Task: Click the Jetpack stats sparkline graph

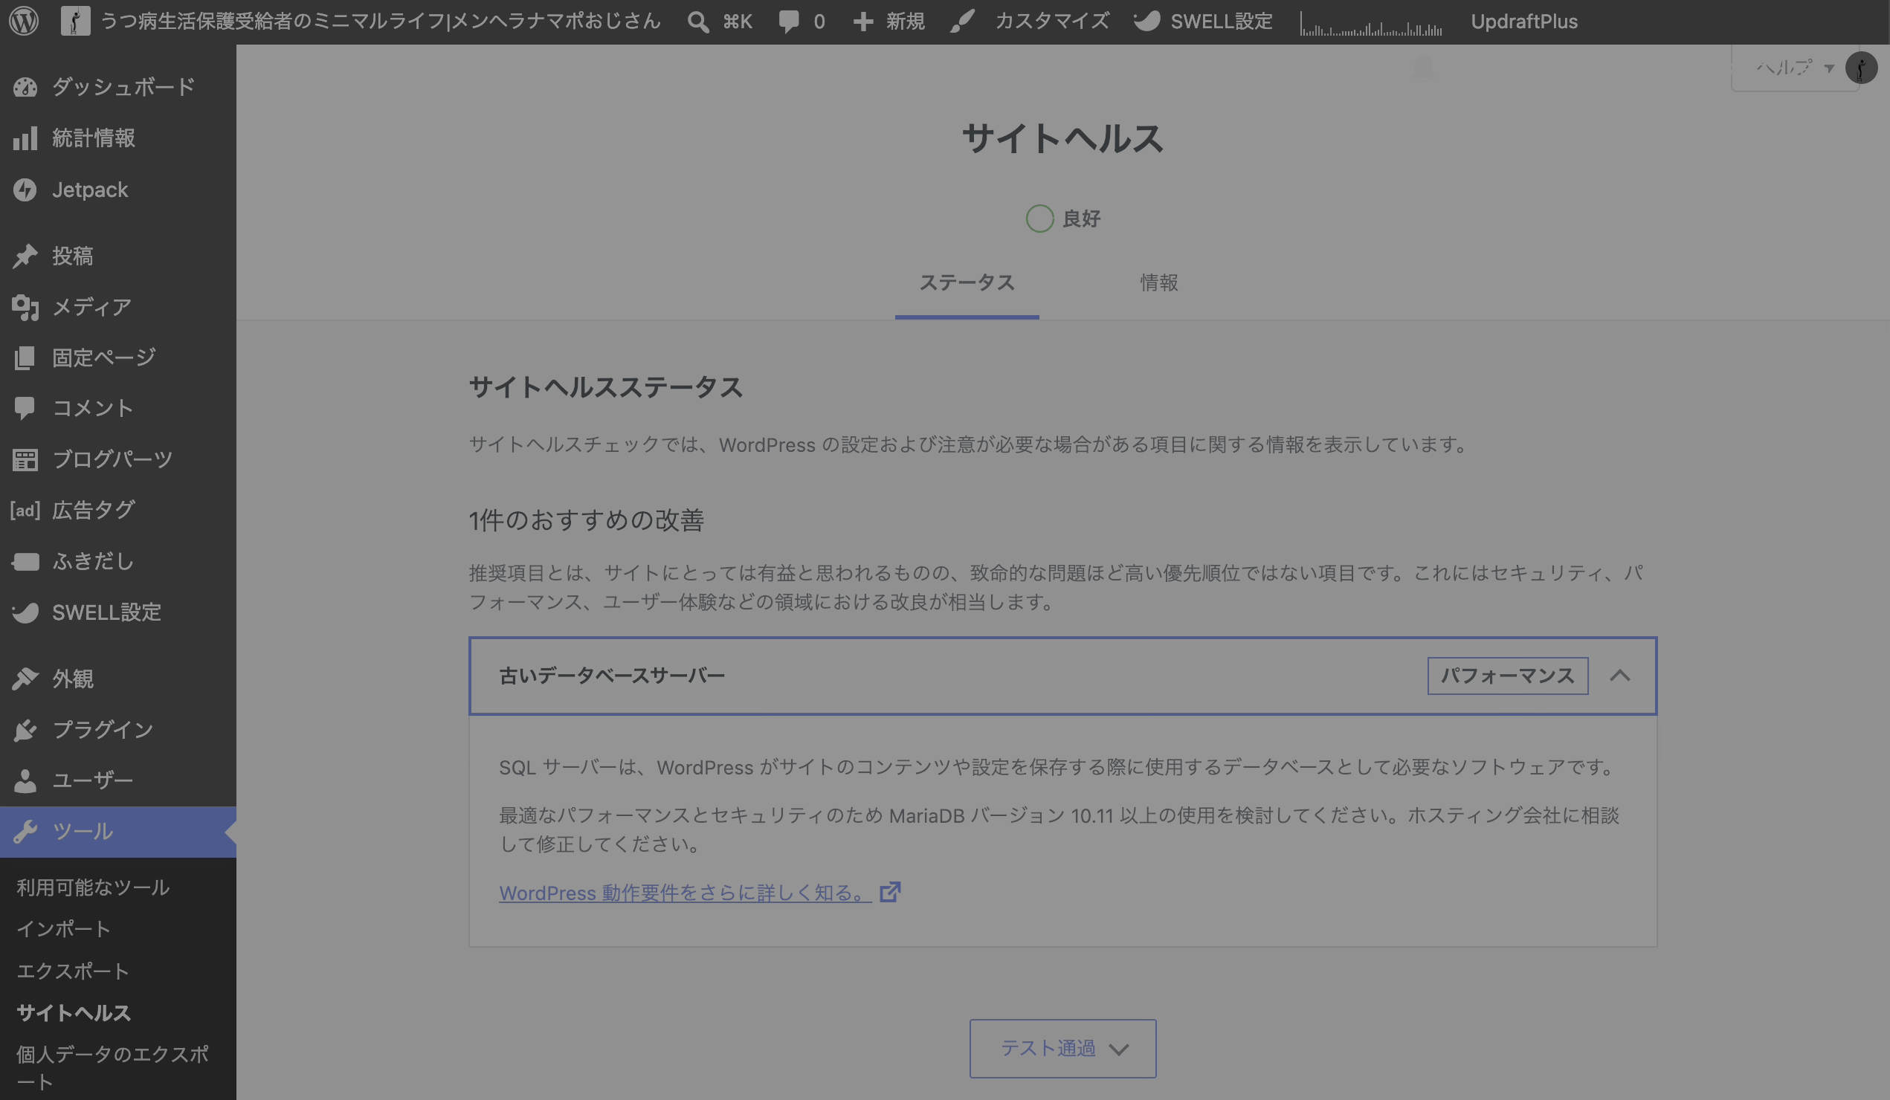Action: pyautogui.click(x=1370, y=22)
